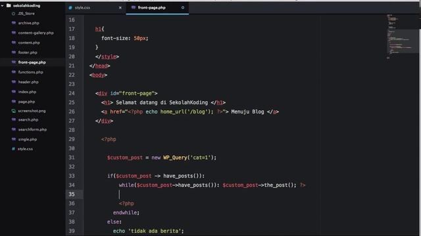
Task: Click the div id="front-page" code line
Action: click(126, 93)
